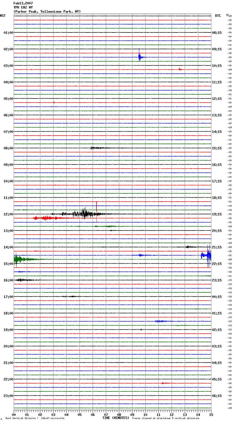Click the UTC time label 09:15
Viewport: 233px width, 422px height.
[217, 49]
